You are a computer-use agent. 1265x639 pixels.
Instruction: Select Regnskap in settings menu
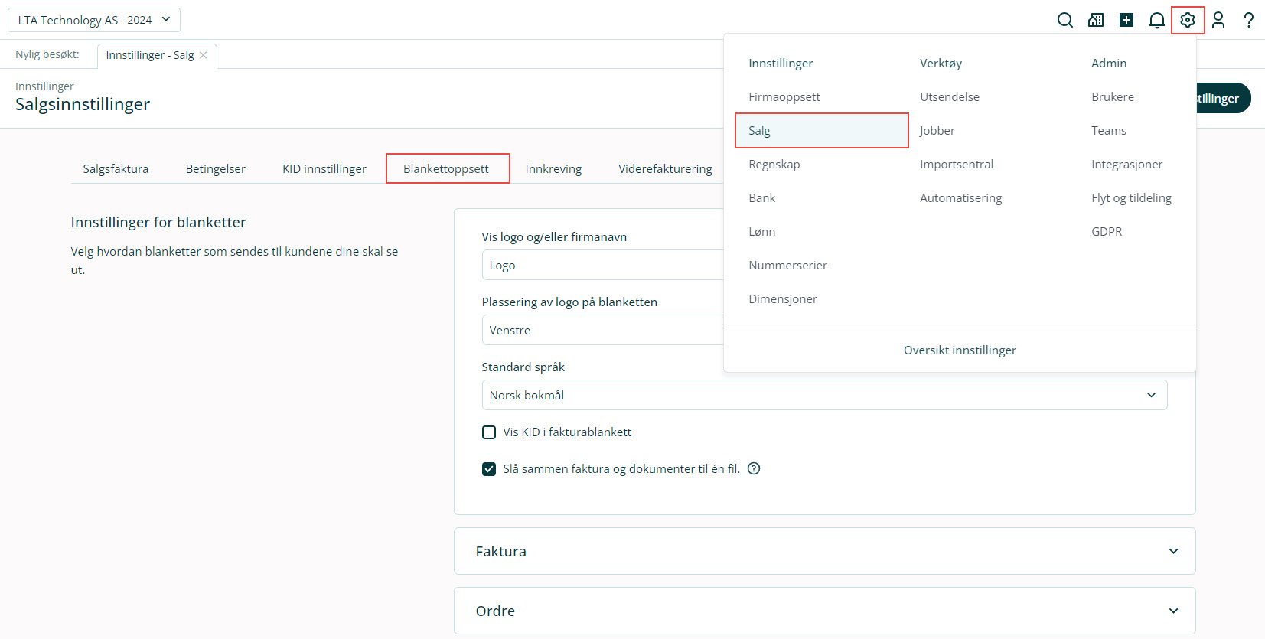pyautogui.click(x=774, y=164)
